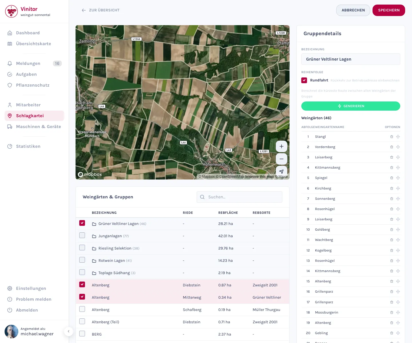Click Rosenhügel entry number 8
412x343 pixels.
click(x=325, y=209)
